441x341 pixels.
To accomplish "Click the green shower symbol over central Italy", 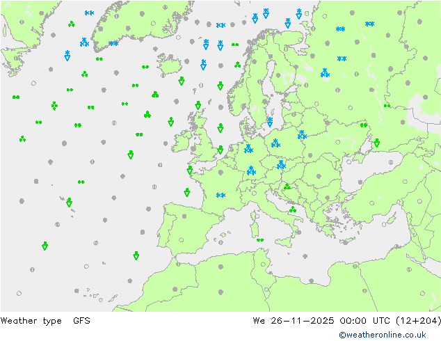I will [x=293, y=209].
